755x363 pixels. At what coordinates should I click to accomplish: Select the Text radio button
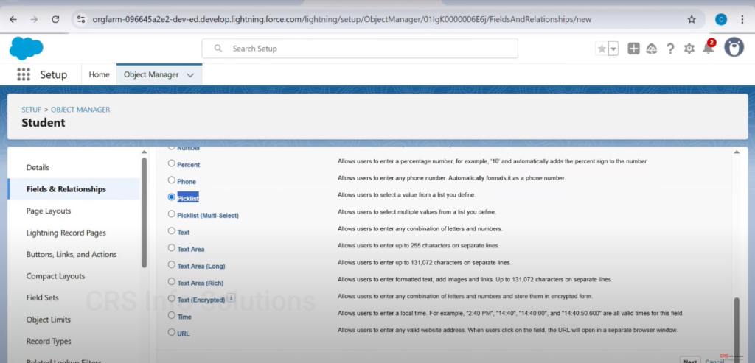click(x=171, y=230)
